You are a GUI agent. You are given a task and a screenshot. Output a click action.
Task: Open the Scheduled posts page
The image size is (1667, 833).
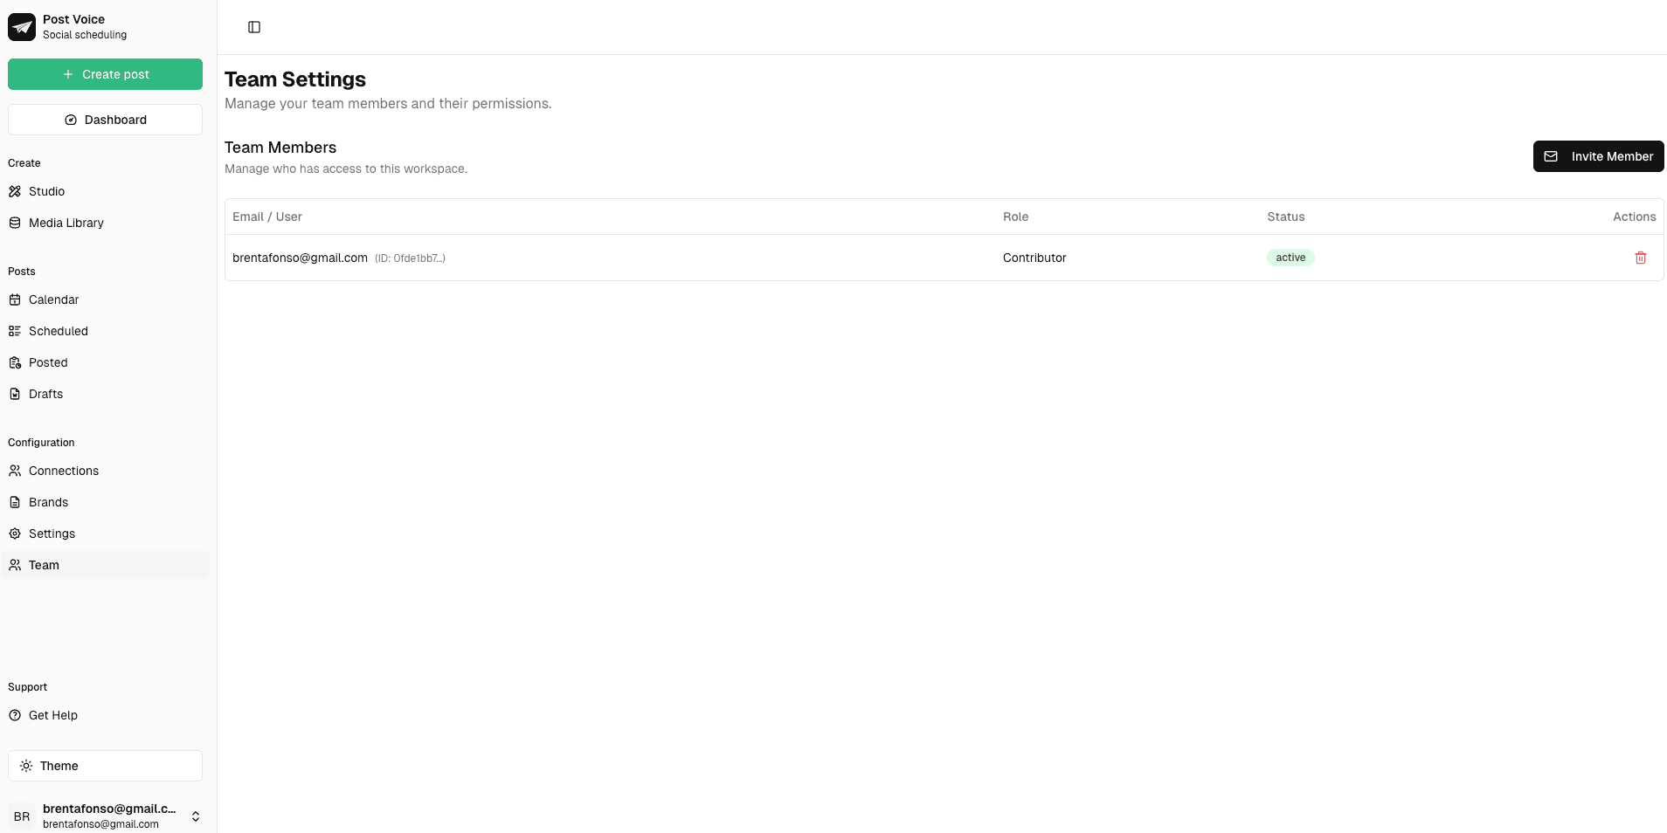[58, 331]
